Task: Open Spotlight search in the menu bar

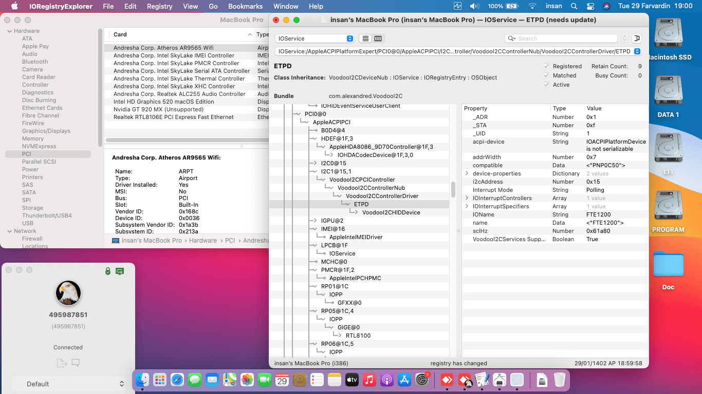Action: coord(574,6)
